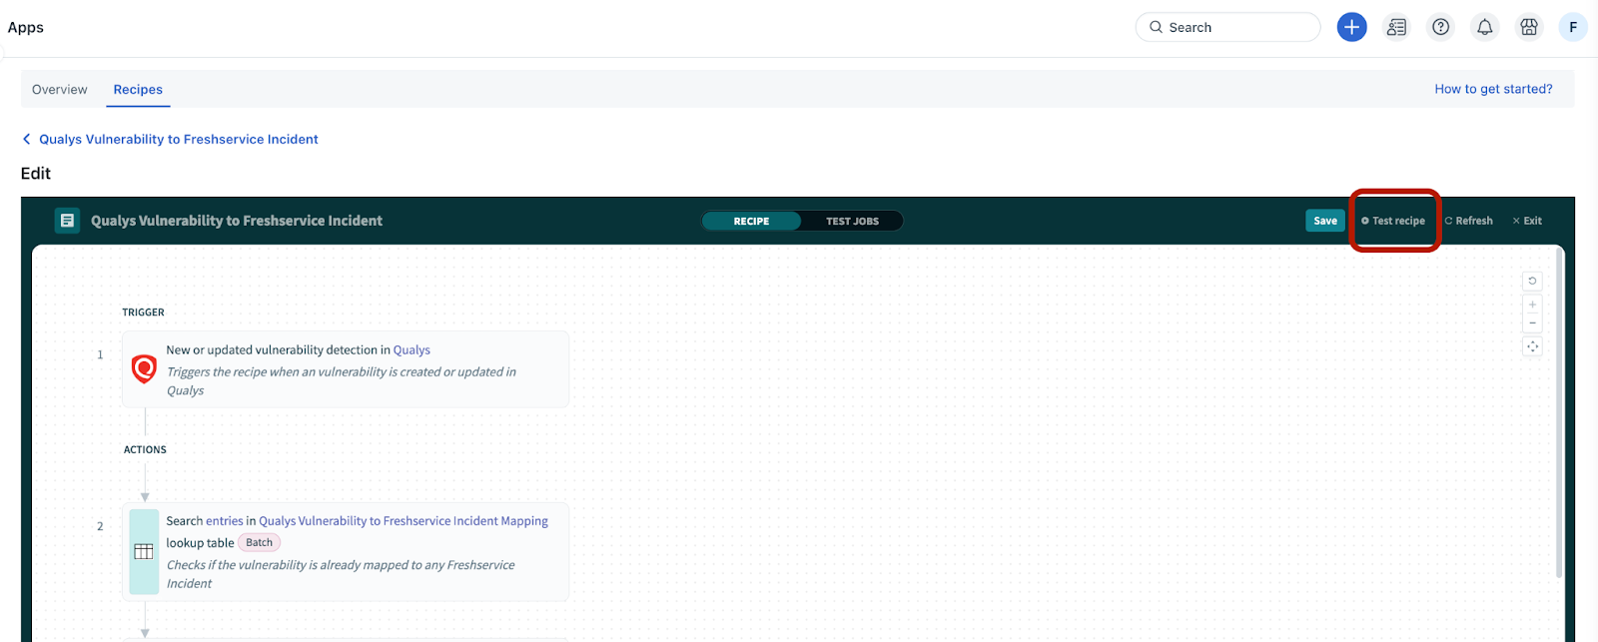Click the Batch badge in step 2
Image resolution: width=1598 pixels, height=642 pixels.
pyautogui.click(x=259, y=542)
